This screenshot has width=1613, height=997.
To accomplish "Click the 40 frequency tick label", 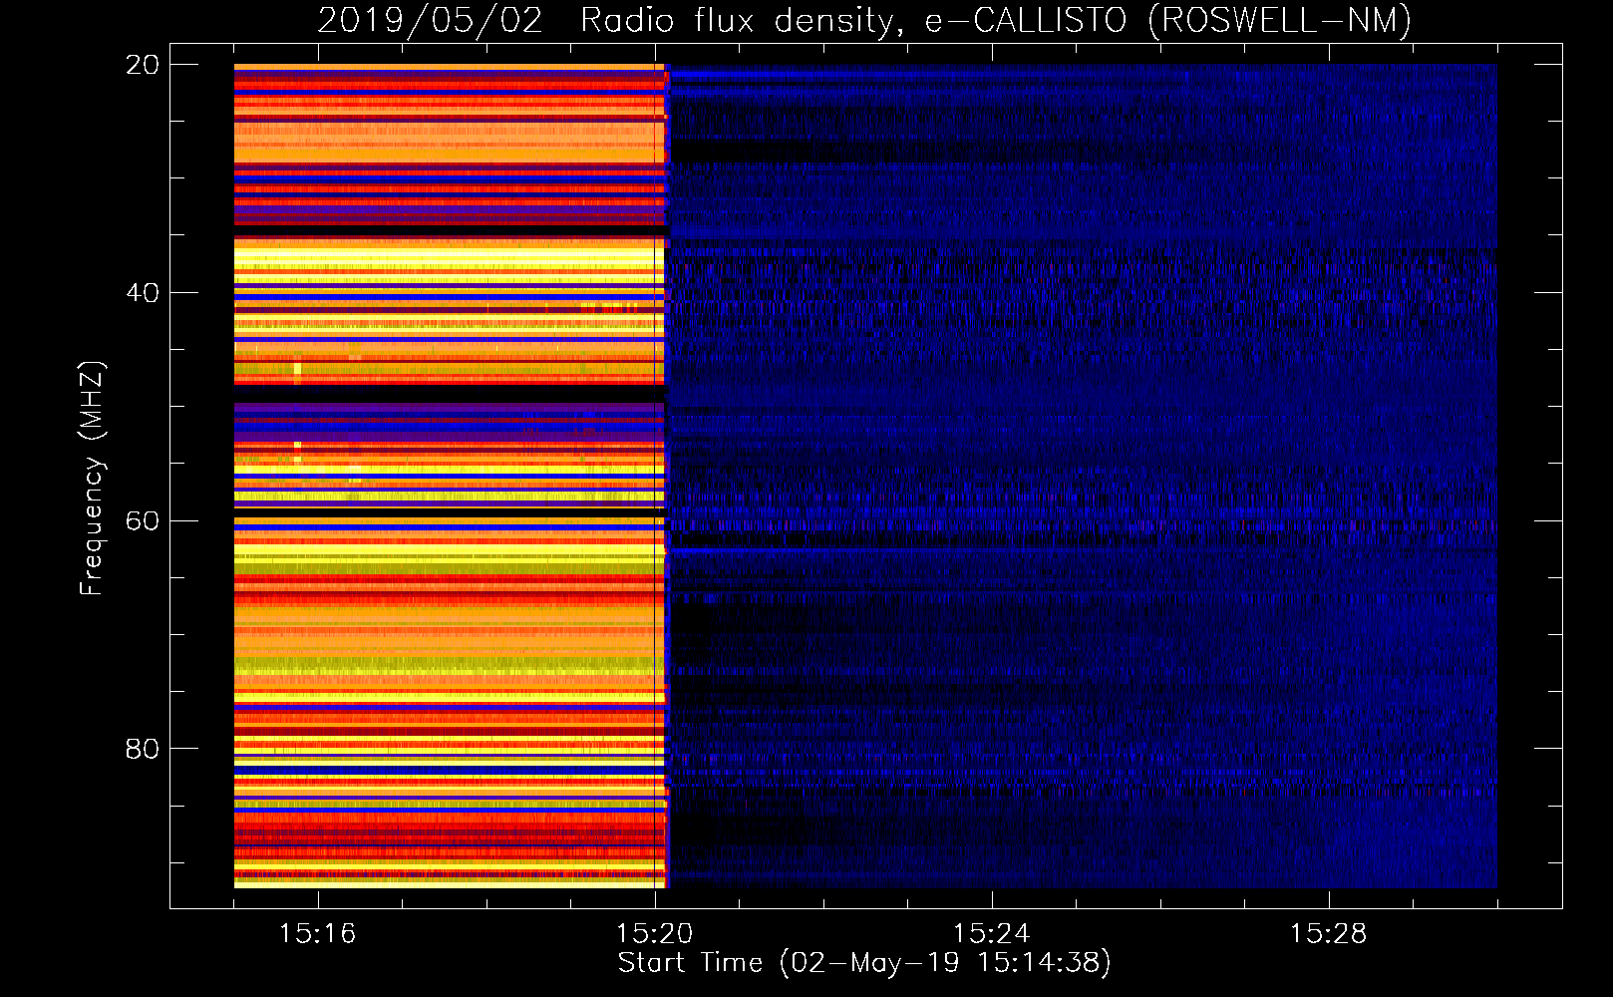I will 143,293.
